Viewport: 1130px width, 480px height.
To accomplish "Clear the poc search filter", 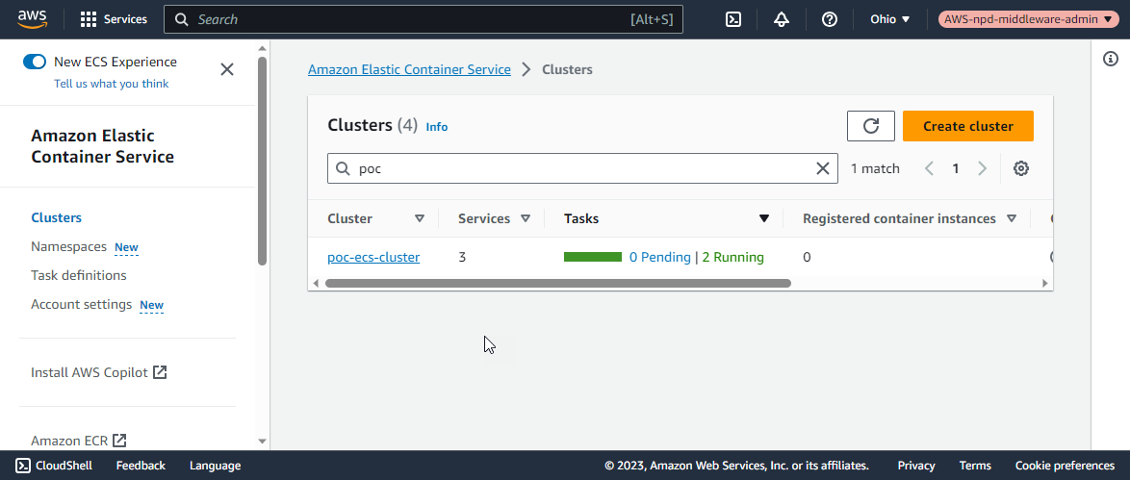I will point(822,168).
